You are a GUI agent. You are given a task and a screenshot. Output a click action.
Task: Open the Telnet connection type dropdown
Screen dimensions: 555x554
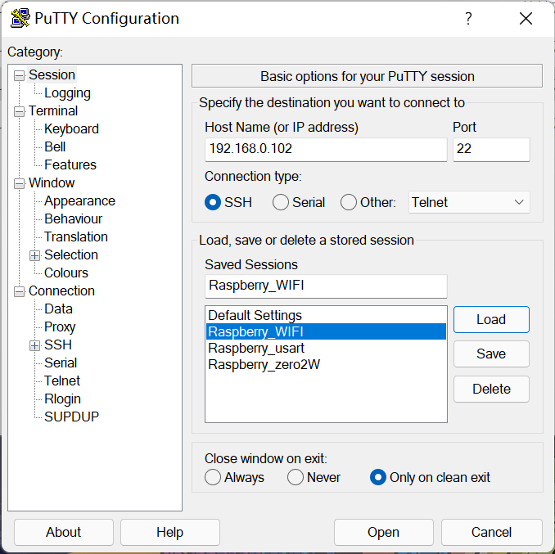[469, 202]
